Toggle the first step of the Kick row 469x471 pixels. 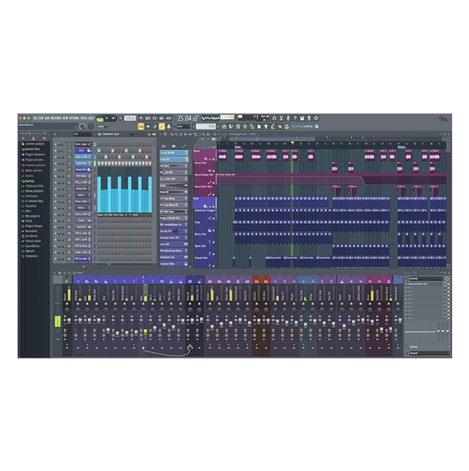point(99,151)
